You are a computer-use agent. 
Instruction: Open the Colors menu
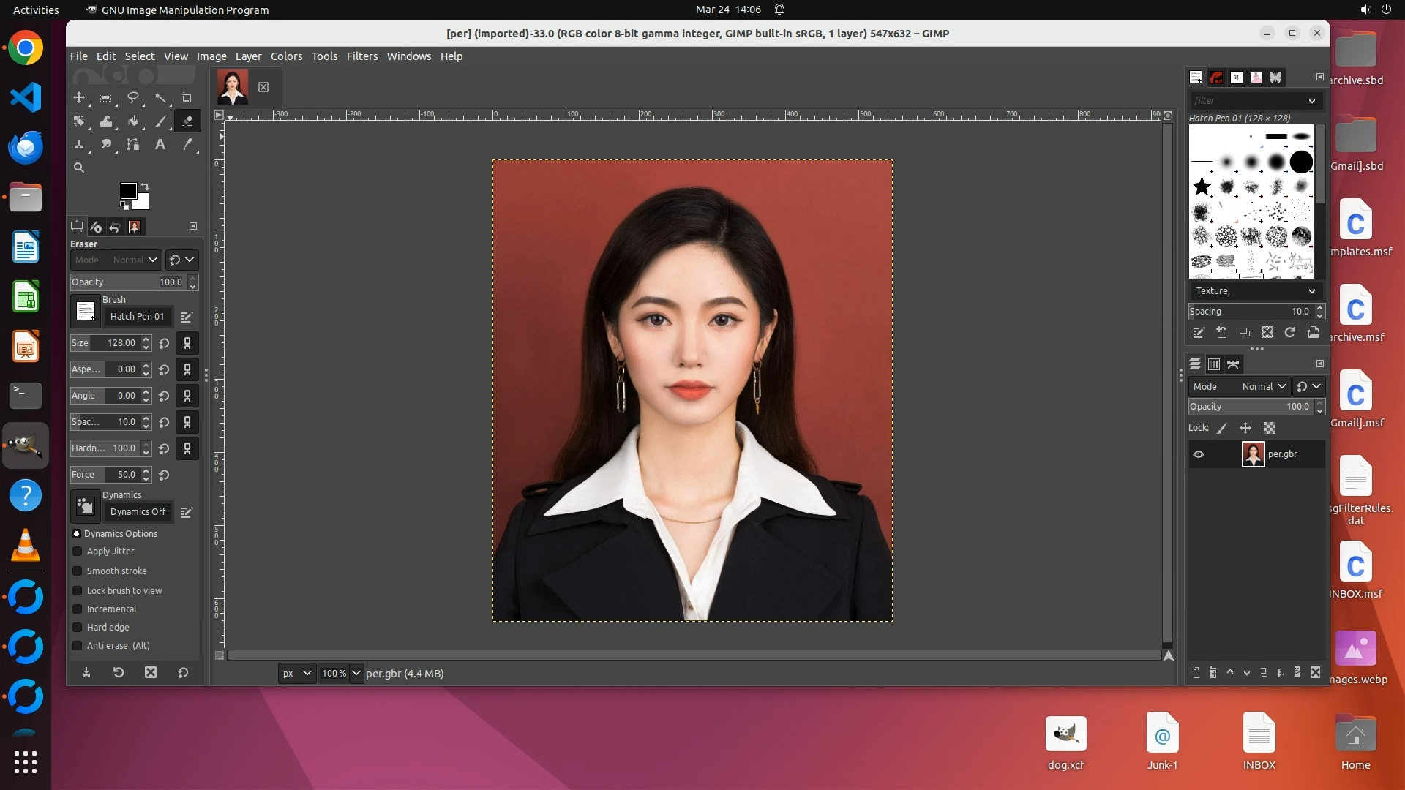(286, 56)
